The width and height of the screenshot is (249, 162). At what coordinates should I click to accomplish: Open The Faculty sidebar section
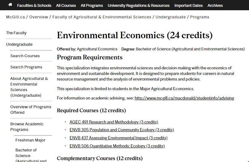16,33
